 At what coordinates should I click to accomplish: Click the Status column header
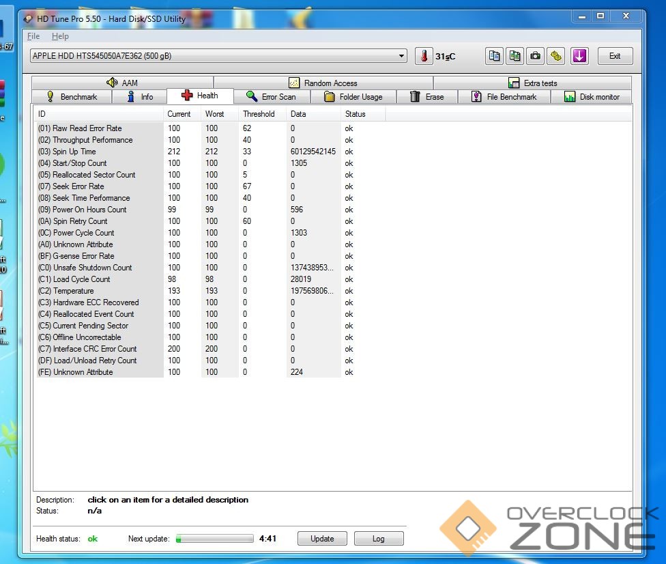[x=363, y=114]
